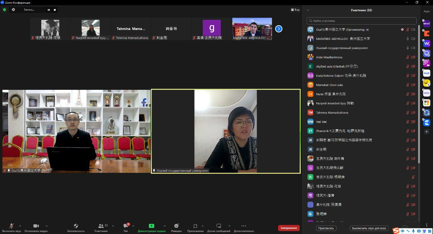
Task: Stop the recording using square button
Action: pyautogui.click(x=55, y=10)
